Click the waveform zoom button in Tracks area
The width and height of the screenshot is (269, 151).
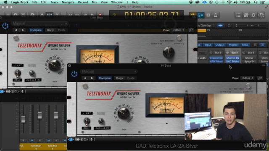coord(220,26)
